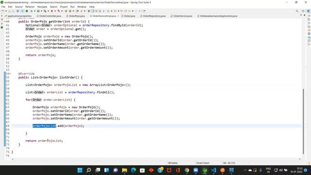Open Google Chrome from the taskbar

(x=187, y=170)
